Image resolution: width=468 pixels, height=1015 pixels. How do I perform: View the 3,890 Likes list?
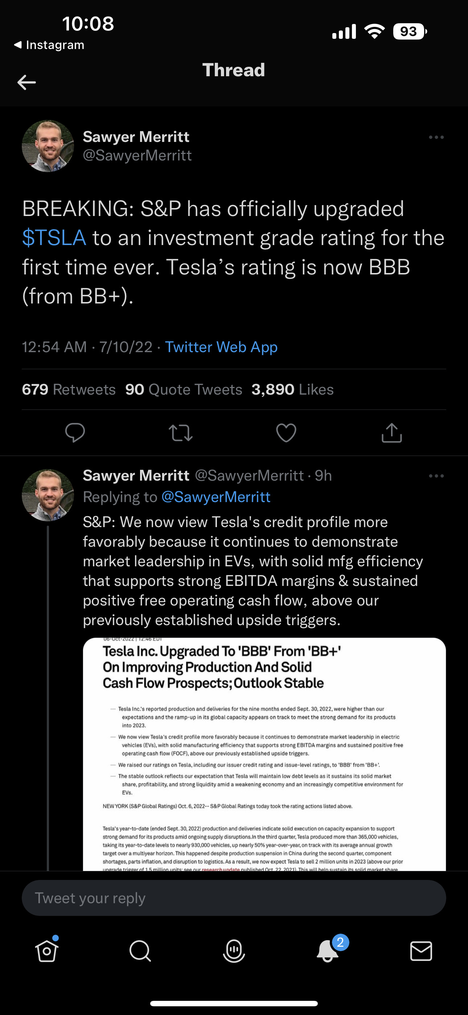[x=292, y=389]
